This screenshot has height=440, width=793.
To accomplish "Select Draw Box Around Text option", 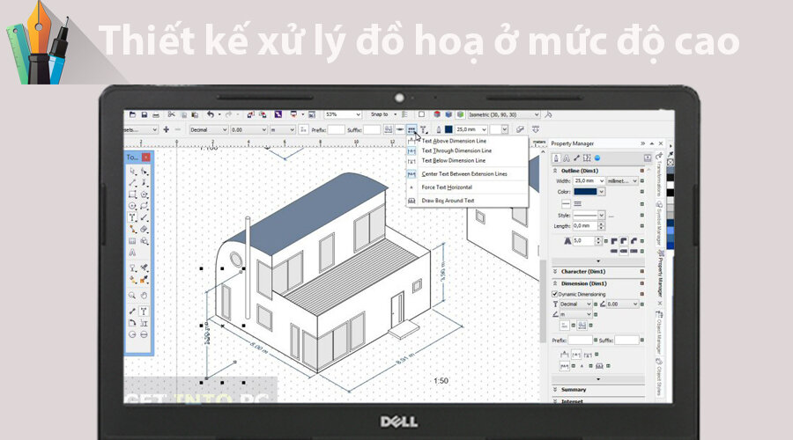I will coord(448,201).
